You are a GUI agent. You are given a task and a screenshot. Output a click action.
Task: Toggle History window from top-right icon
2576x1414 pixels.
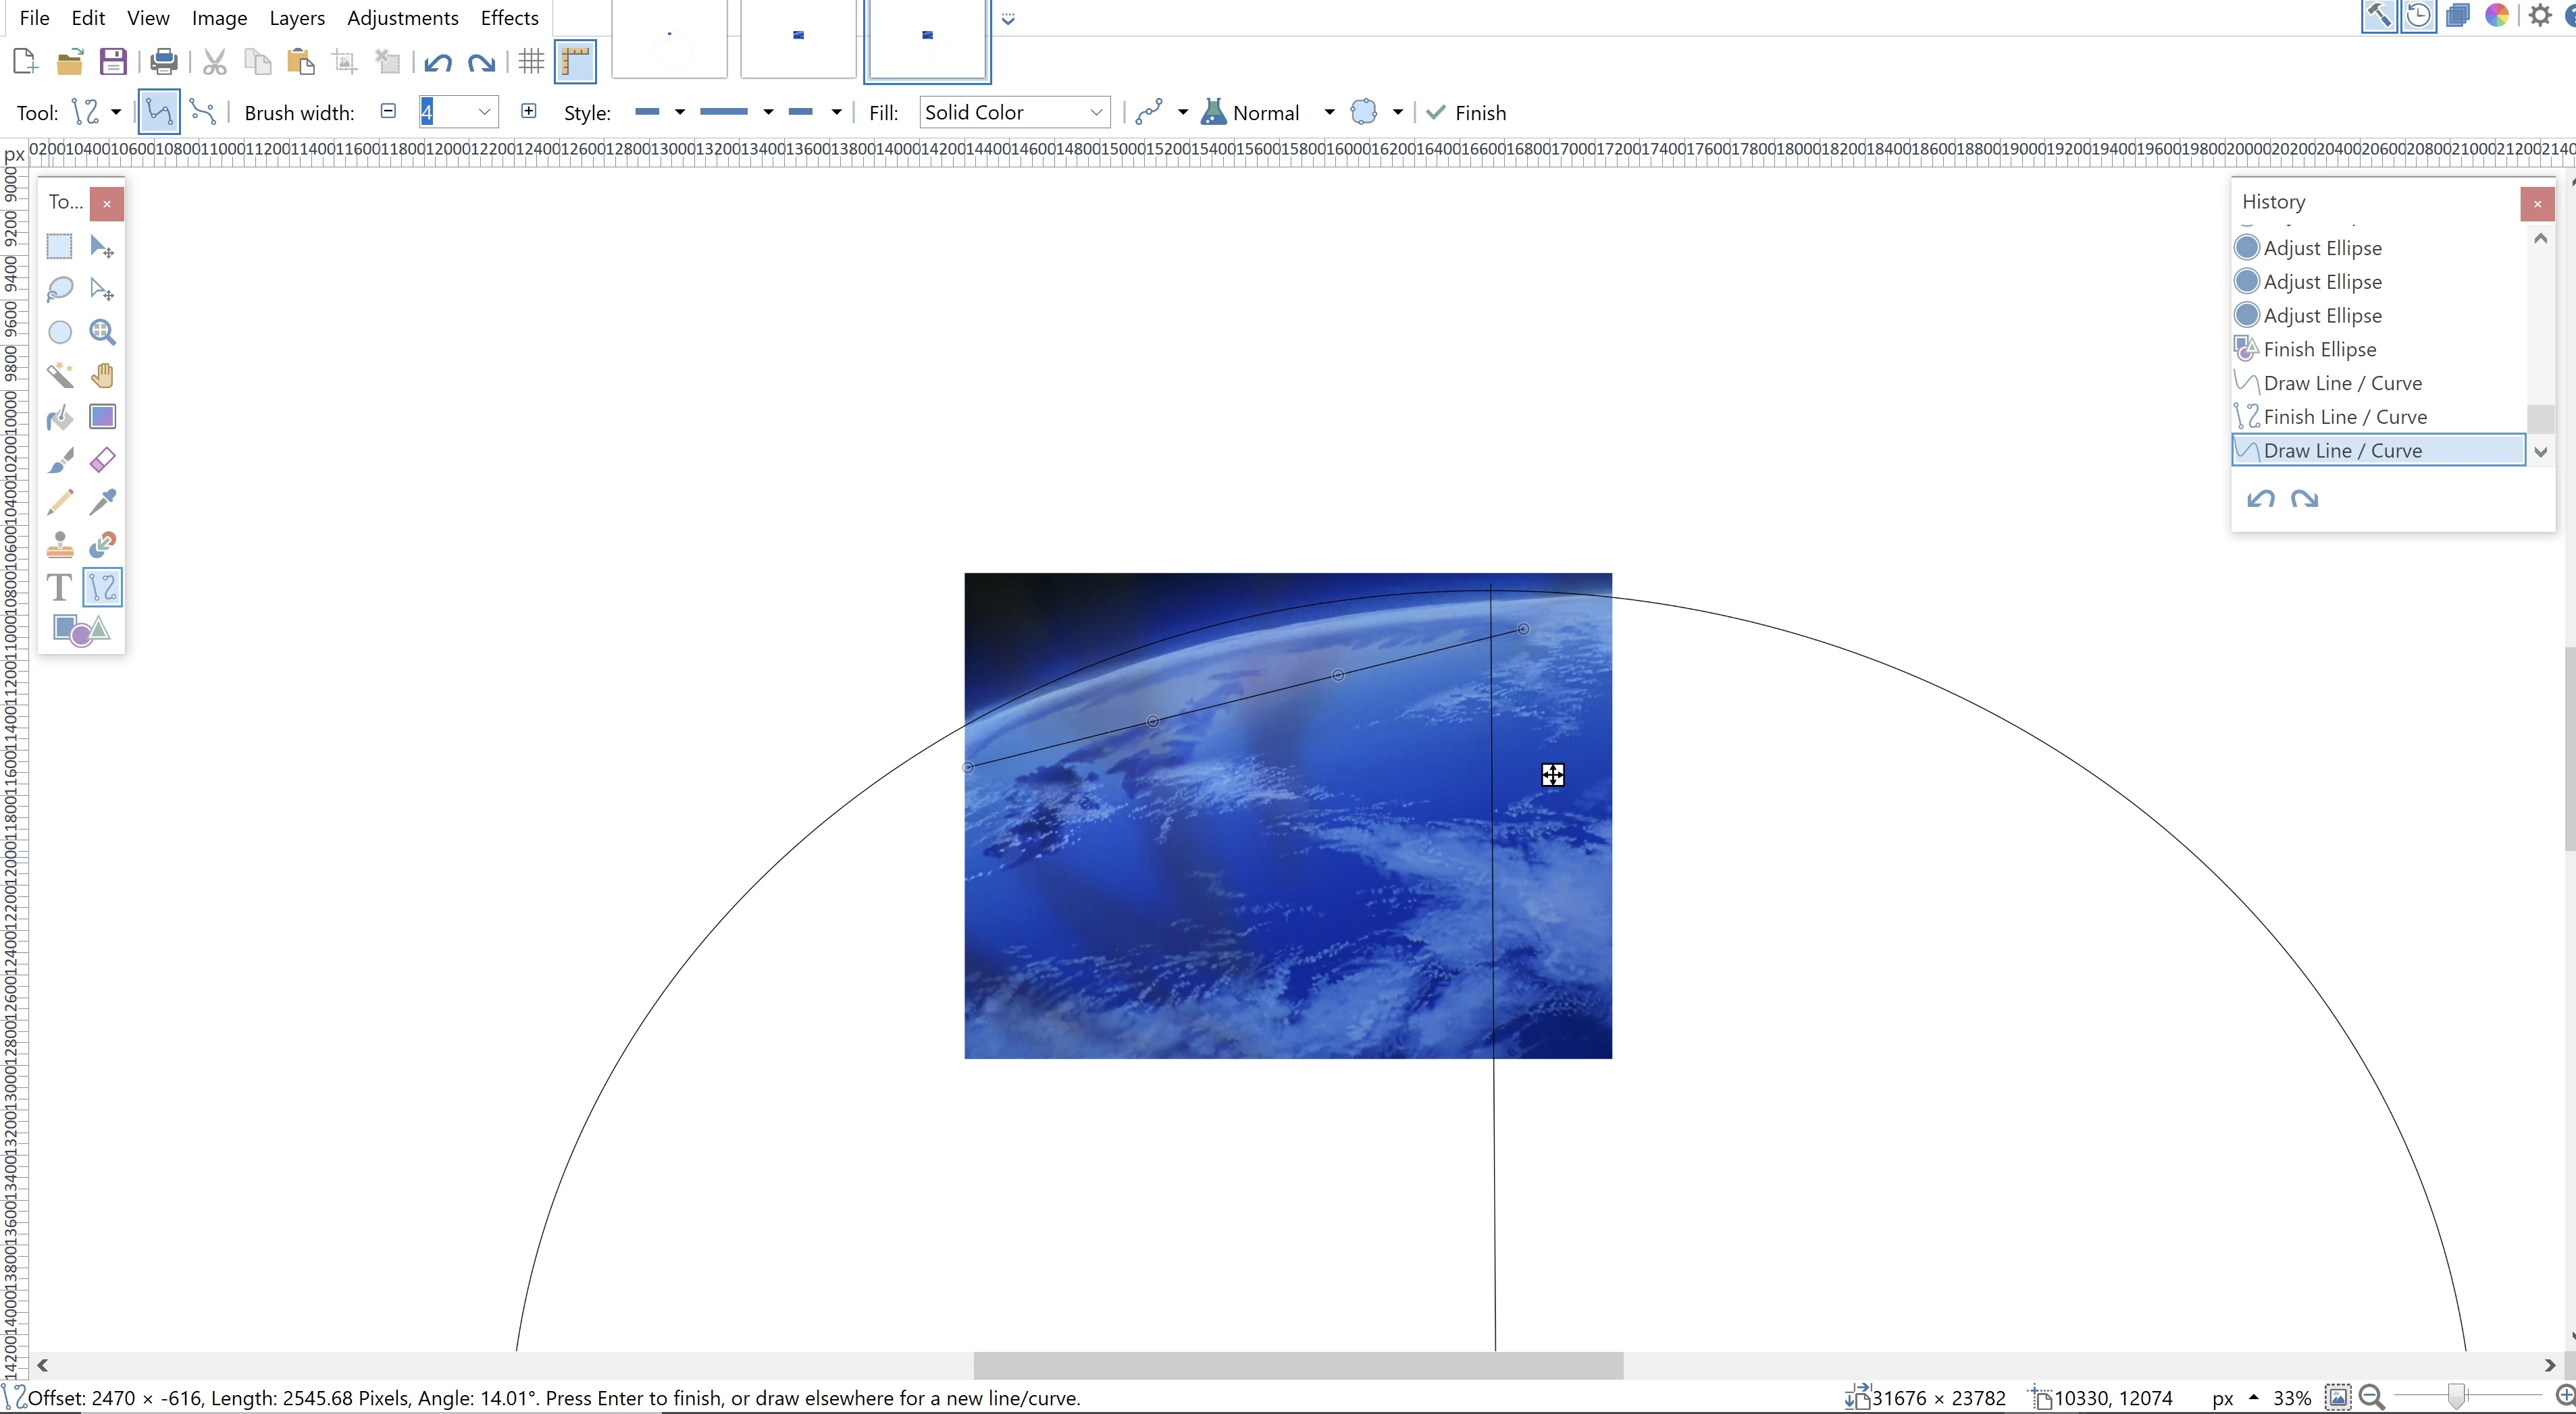tap(2418, 16)
